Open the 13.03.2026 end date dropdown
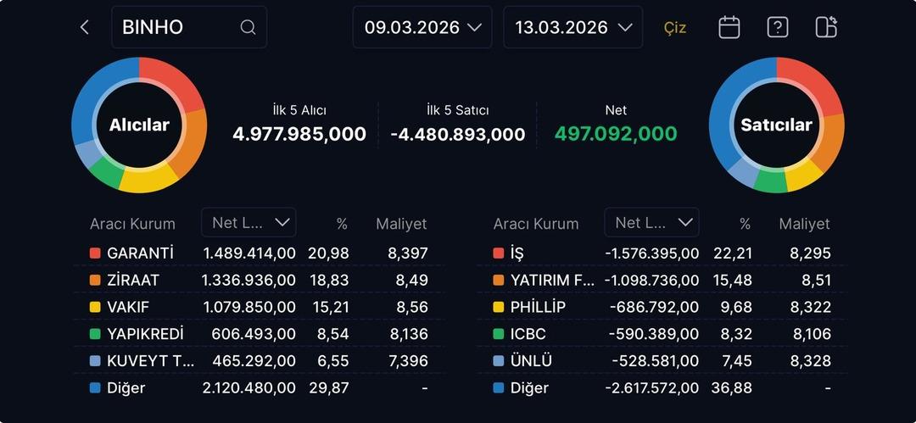Image resolution: width=916 pixels, height=423 pixels. pyautogui.click(x=572, y=27)
